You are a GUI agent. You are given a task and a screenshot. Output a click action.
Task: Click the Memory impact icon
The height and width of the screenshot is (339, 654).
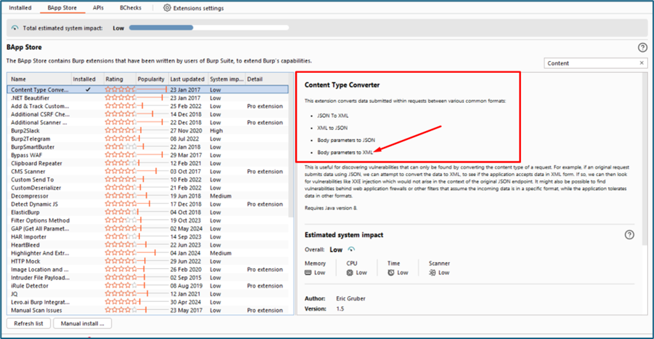click(x=308, y=272)
